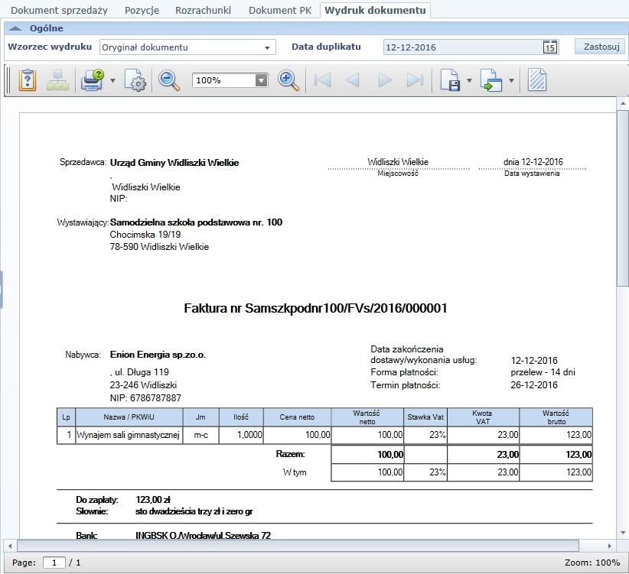Switch to the Rozrachunki tab

tap(203, 11)
